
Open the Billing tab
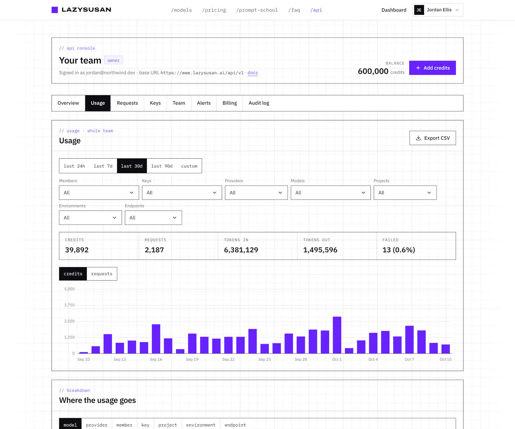pos(230,103)
